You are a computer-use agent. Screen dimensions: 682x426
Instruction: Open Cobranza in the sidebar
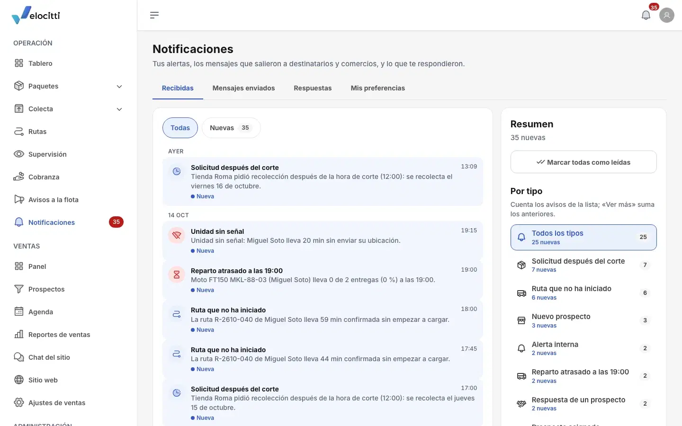68,177
